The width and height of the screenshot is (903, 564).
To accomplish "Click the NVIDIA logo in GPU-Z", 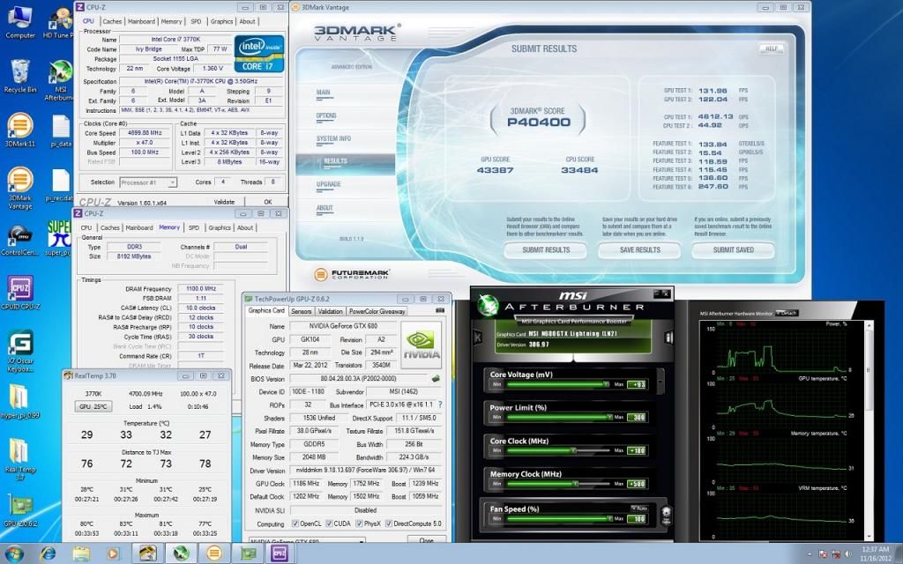I will click(422, 345).
